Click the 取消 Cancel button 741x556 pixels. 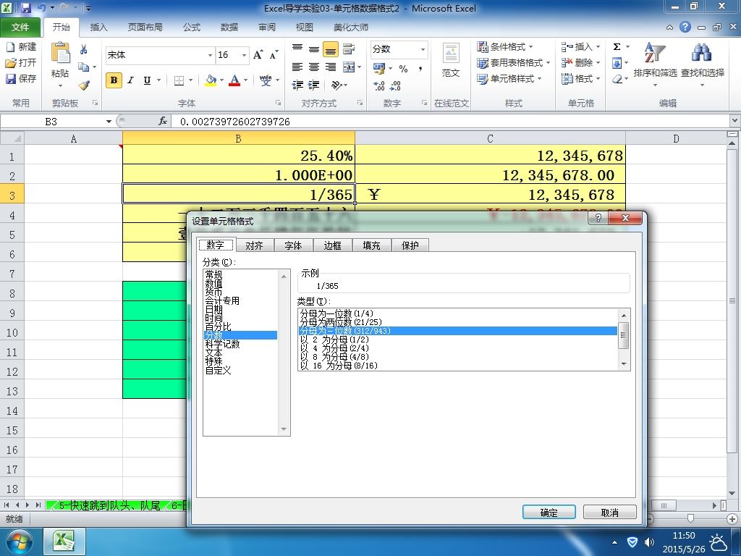(x=609, y=513)
